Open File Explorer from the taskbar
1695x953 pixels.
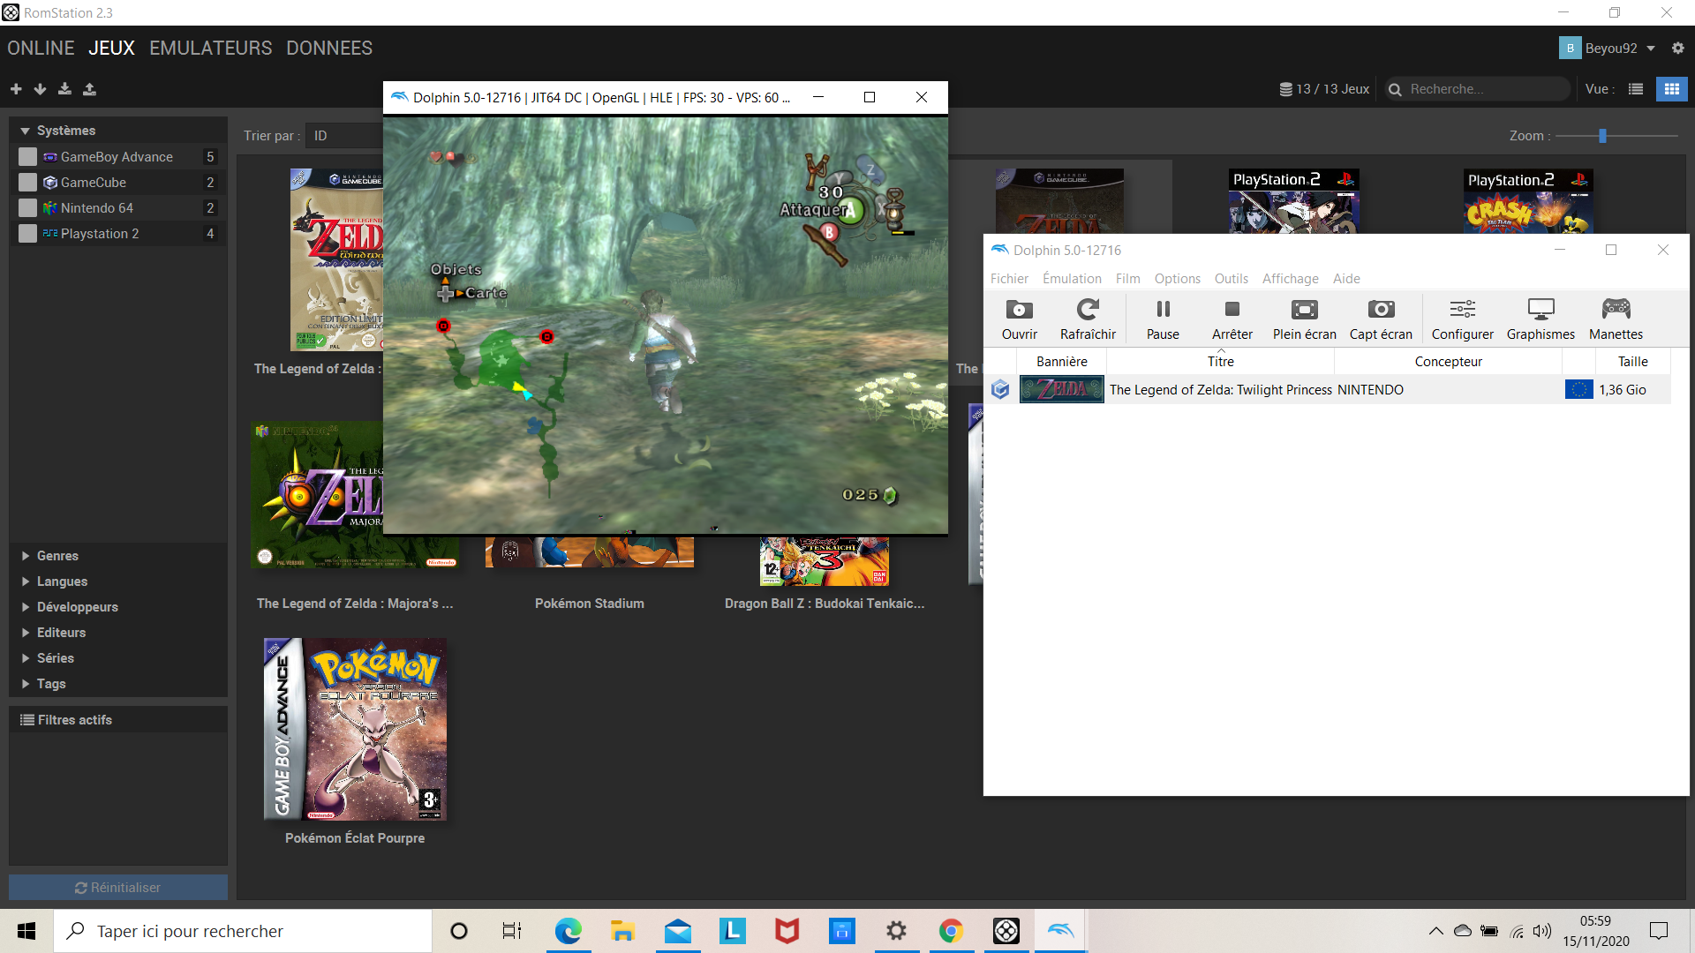[x=622, y=931]
